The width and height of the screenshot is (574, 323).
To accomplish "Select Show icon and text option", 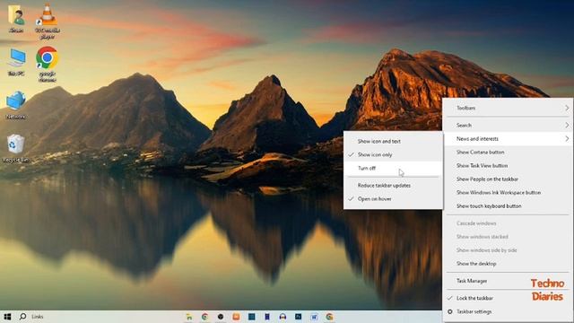I will [x=393, y=141].
